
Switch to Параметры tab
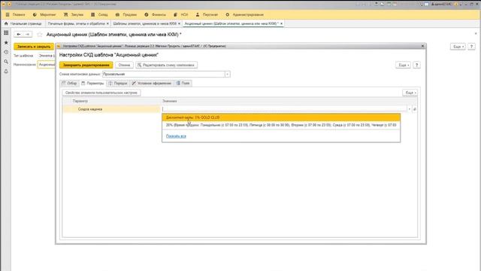coord(92,84)
